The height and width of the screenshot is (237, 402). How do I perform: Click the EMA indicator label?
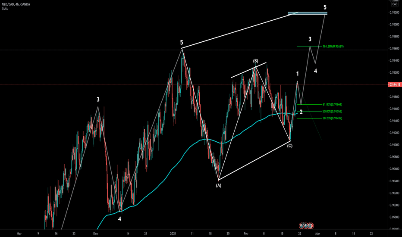pyautogui.click(x=5, y=9)
